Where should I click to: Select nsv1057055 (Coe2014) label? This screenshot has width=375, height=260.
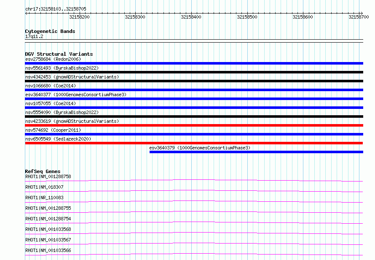click(51, 103)
